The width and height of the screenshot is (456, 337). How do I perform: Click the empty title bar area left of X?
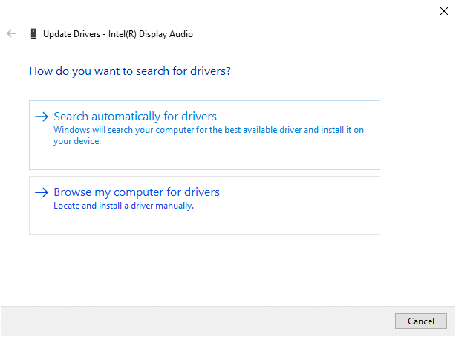(297, 11)
